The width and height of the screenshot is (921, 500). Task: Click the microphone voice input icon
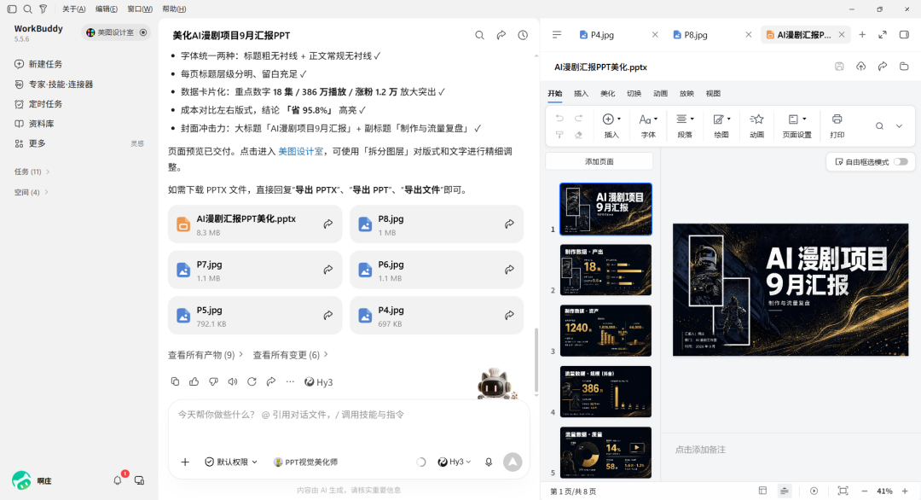point(489,462)
